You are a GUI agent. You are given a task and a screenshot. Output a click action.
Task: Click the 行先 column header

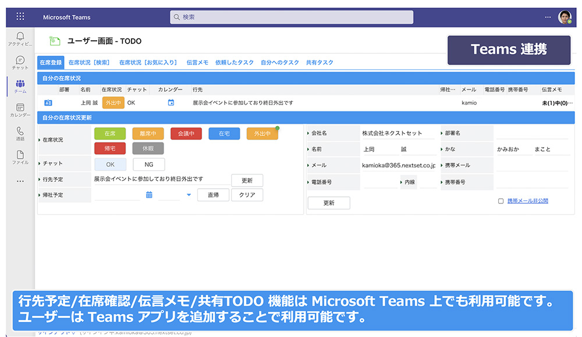pyautogui.click(x=197, y=89)
